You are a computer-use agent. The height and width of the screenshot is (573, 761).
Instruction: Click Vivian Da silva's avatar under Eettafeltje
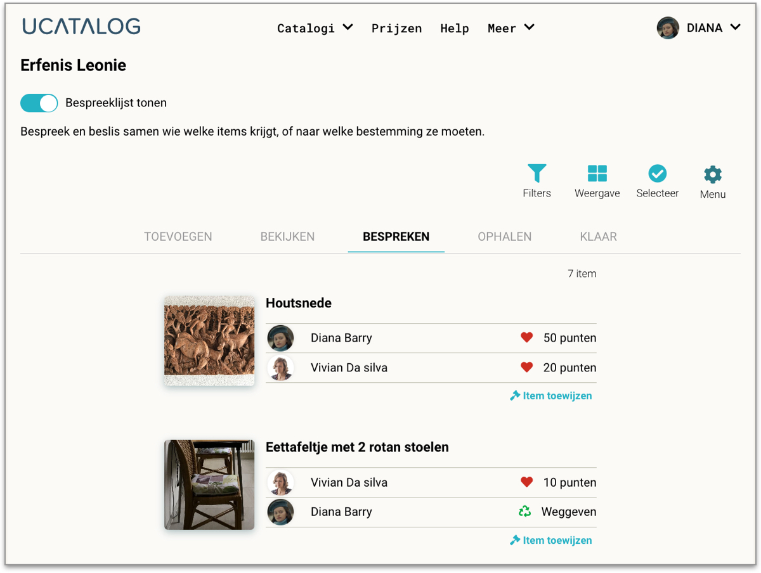[280, 482]
